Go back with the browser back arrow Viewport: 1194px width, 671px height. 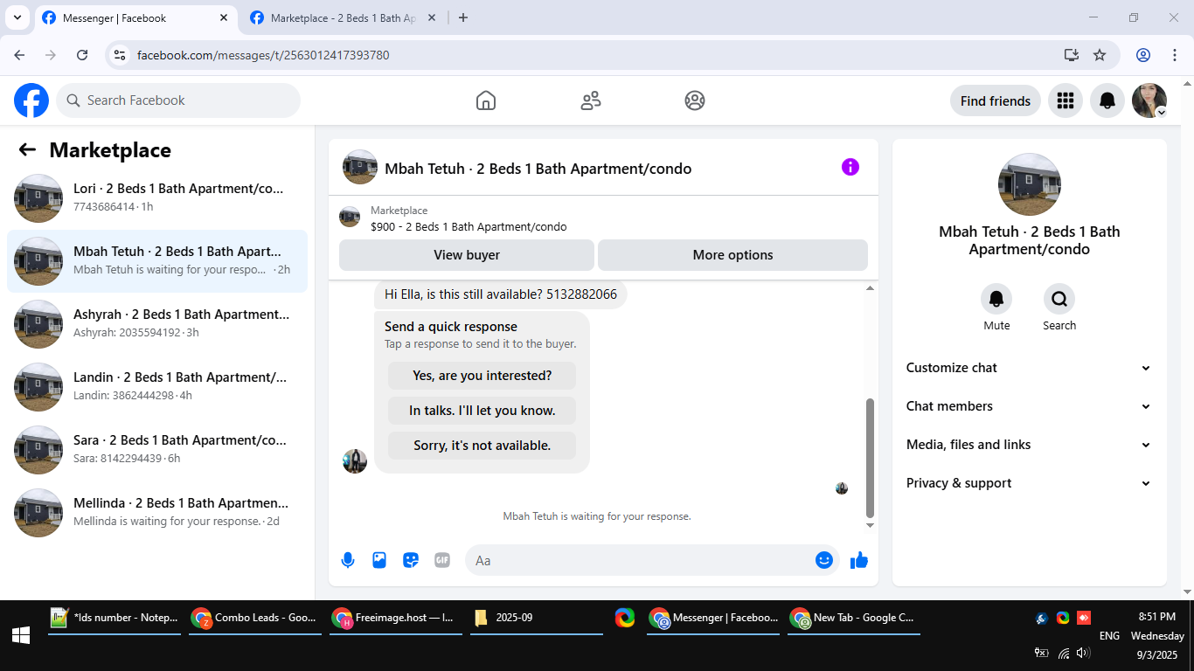pyautogui.click(x=19, y=55)
